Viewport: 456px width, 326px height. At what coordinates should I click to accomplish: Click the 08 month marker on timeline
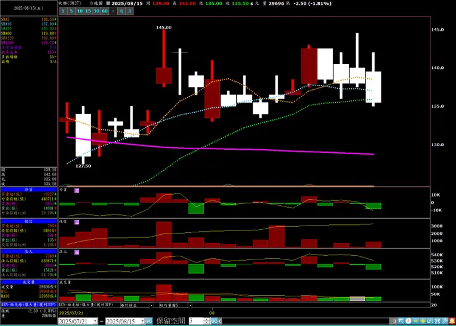click(212, 313)
